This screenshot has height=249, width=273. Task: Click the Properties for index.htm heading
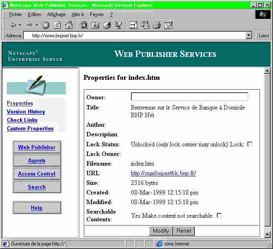(122, 77)
